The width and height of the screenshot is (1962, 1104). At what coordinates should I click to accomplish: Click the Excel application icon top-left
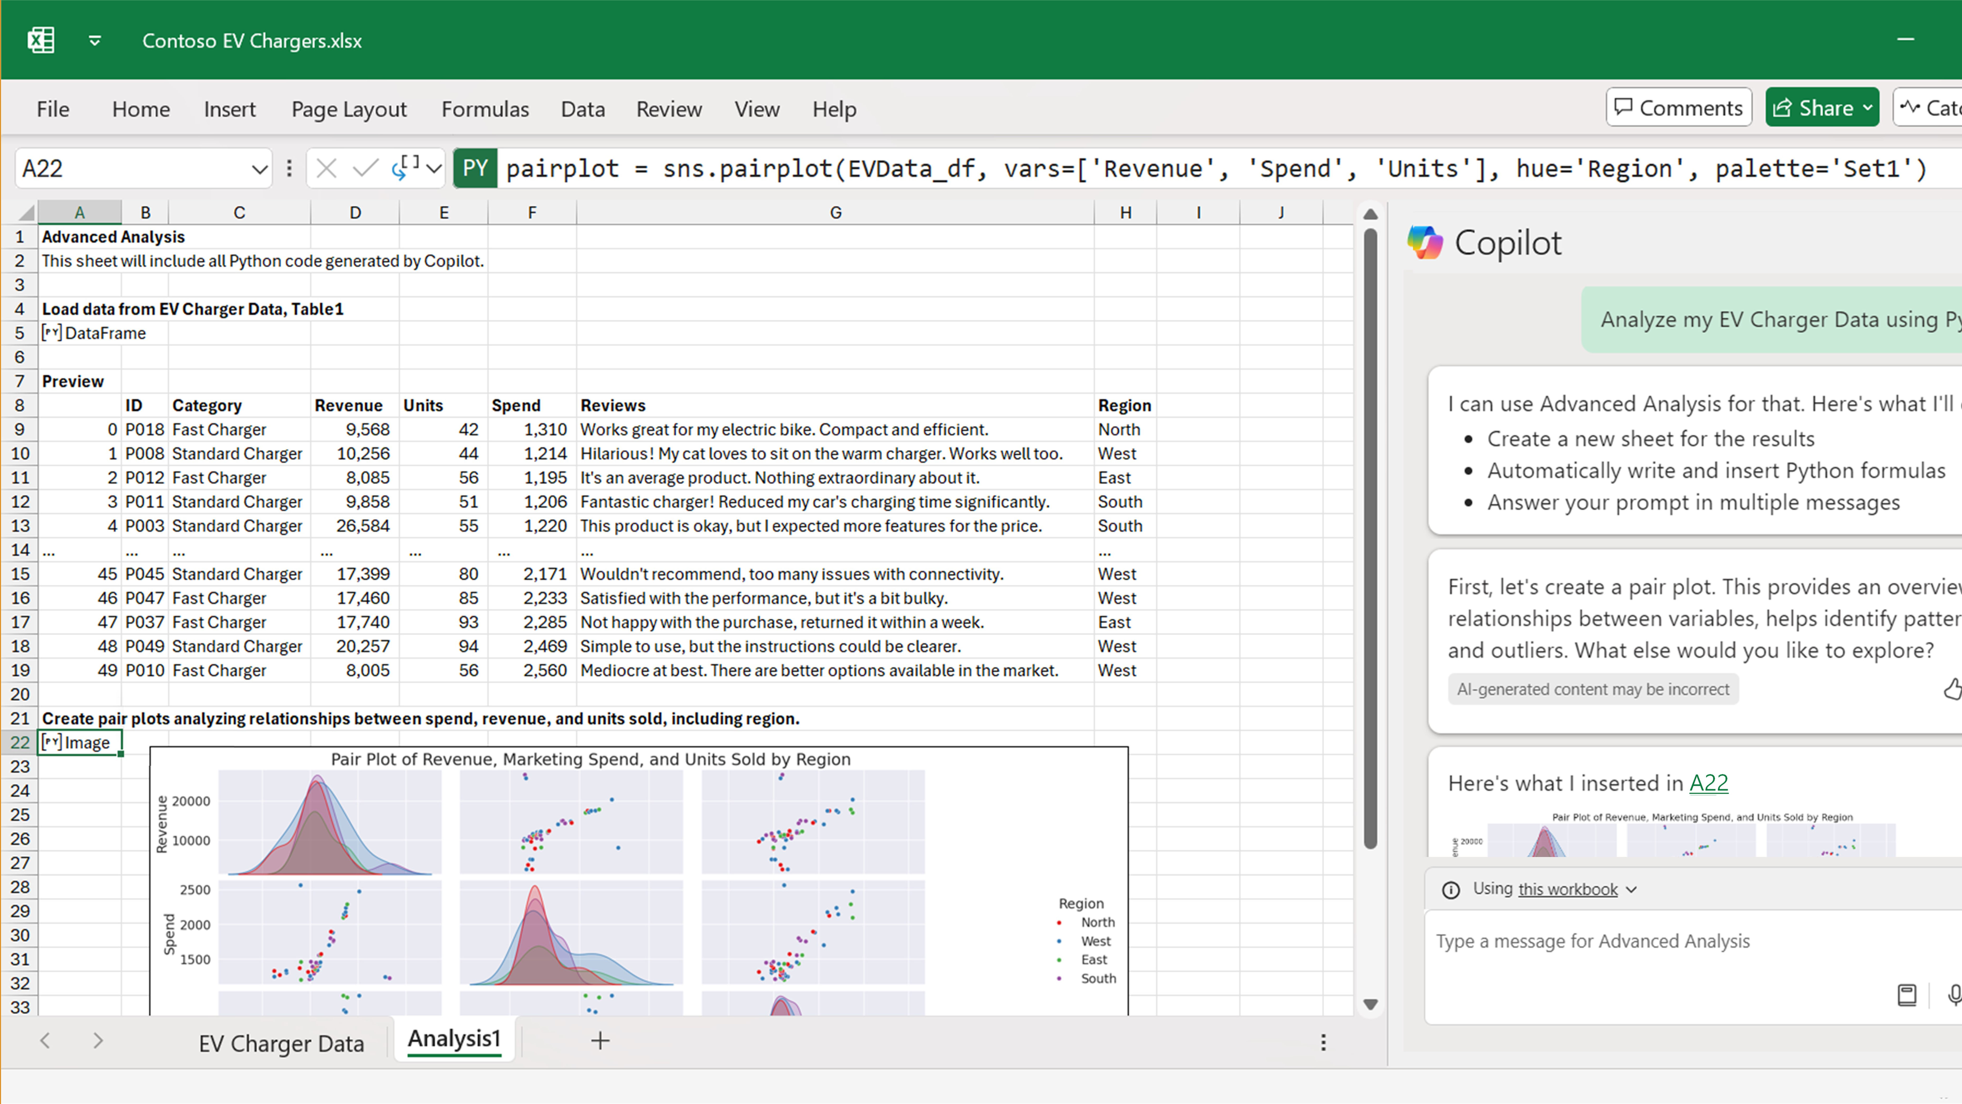click(40, 39)
